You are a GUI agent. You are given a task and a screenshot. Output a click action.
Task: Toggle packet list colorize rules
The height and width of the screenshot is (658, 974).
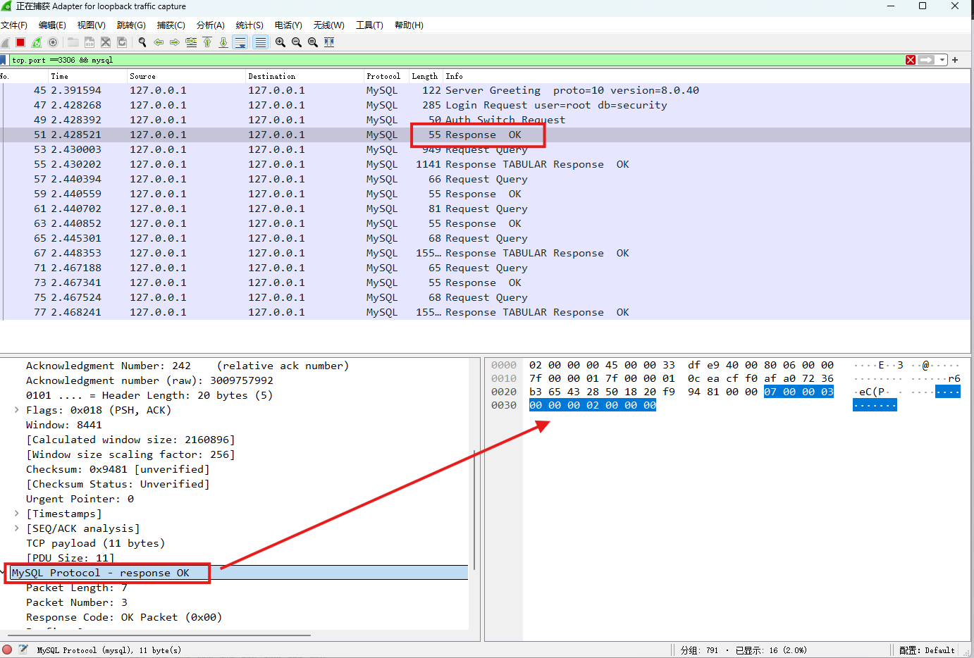pyautogui.click(x=261, y=42)
